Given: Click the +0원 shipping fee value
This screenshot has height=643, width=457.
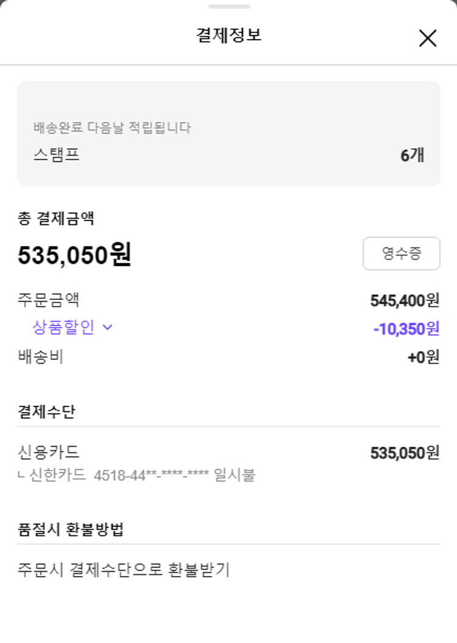Looking at the screenshot, I should click(x=423, y=358).
